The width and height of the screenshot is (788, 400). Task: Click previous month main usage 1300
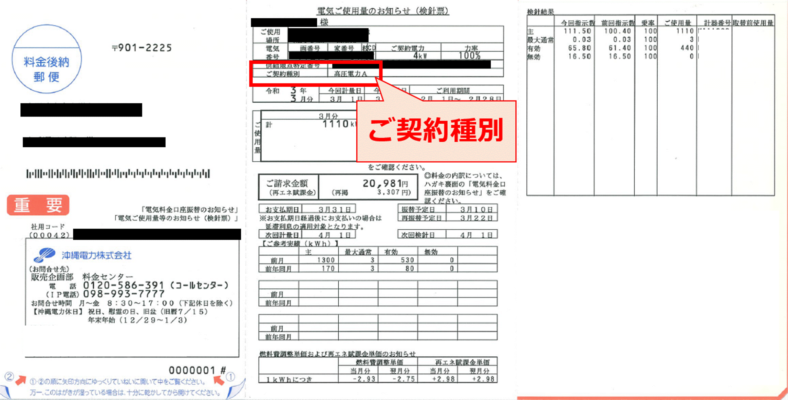click(326, 260)
